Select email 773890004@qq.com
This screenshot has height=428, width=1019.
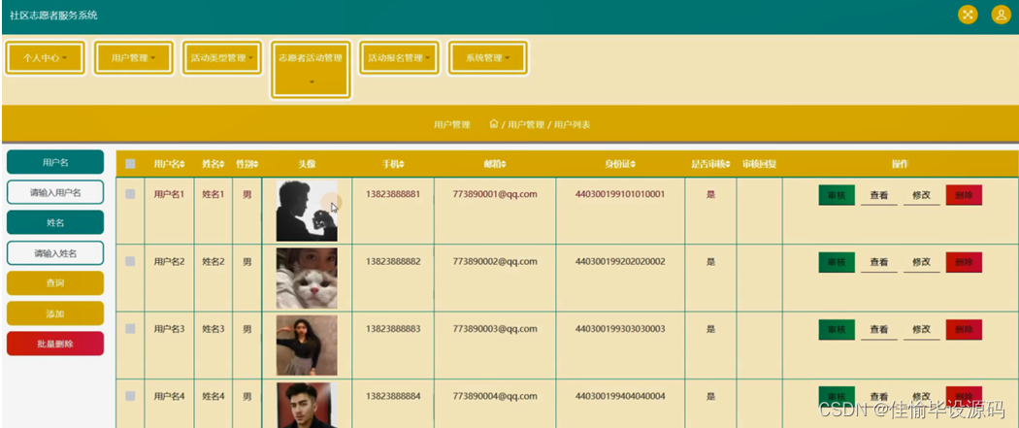click(495, 396)
